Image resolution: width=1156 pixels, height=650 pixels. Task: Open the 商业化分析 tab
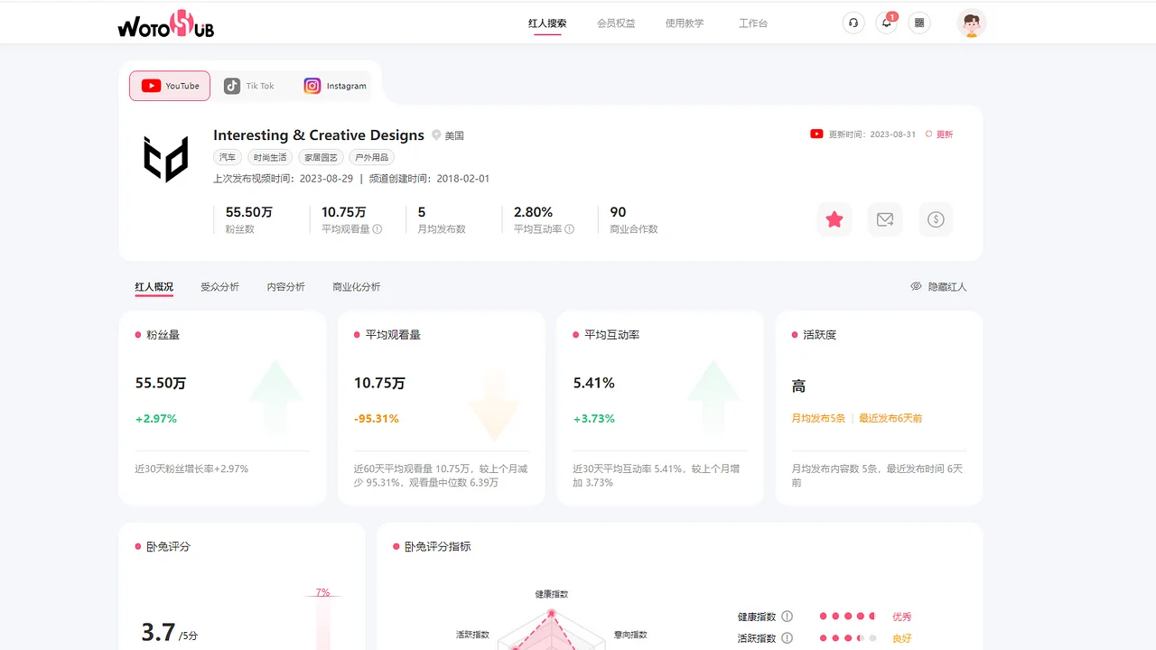tap(356, 287)
